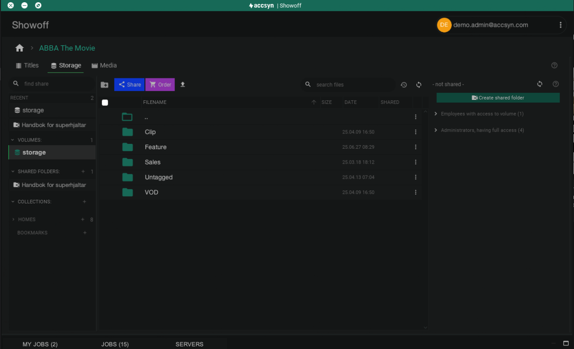Click the Untagged folder icon

127,177
